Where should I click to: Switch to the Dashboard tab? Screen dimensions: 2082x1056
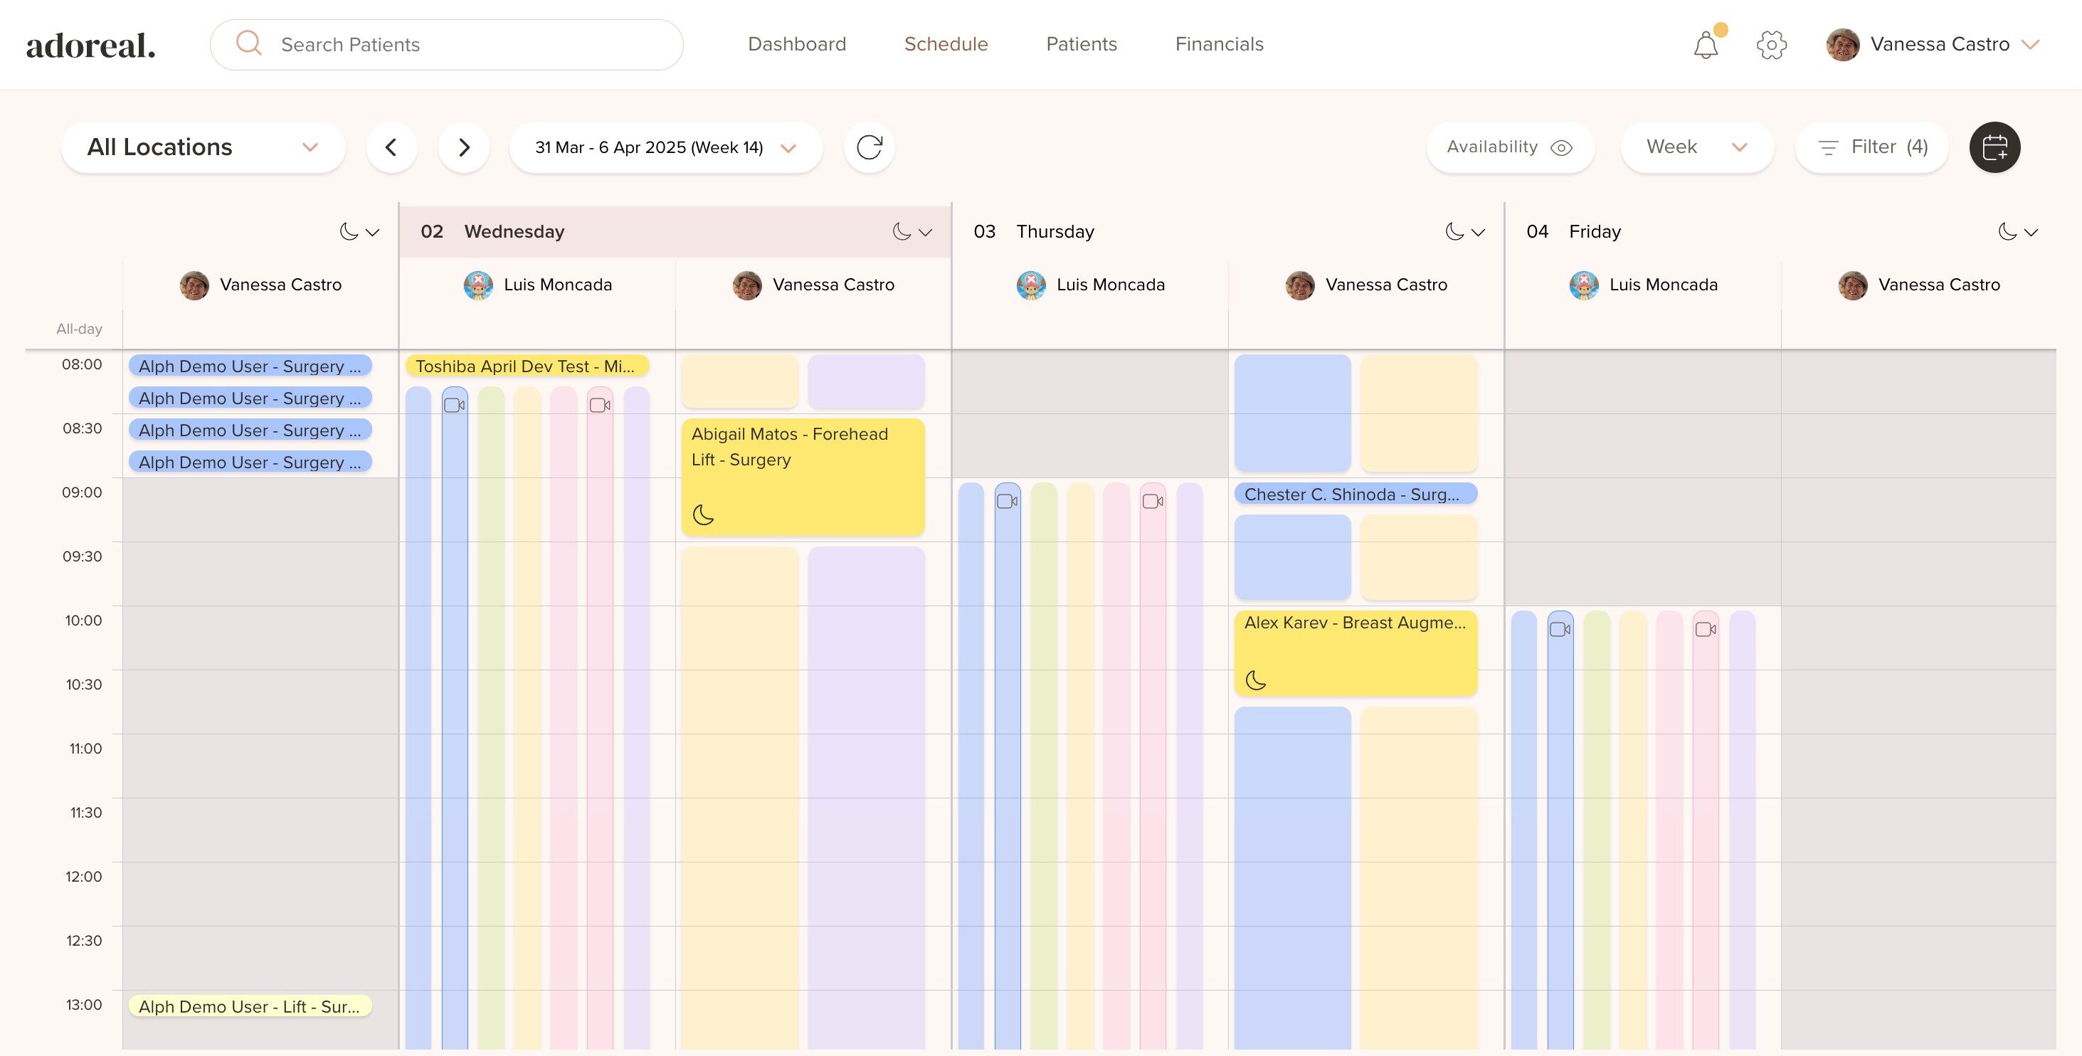click(x=796, y=44)
